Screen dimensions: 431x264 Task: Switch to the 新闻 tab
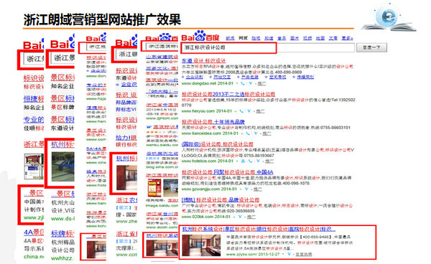tap(230, 38)
